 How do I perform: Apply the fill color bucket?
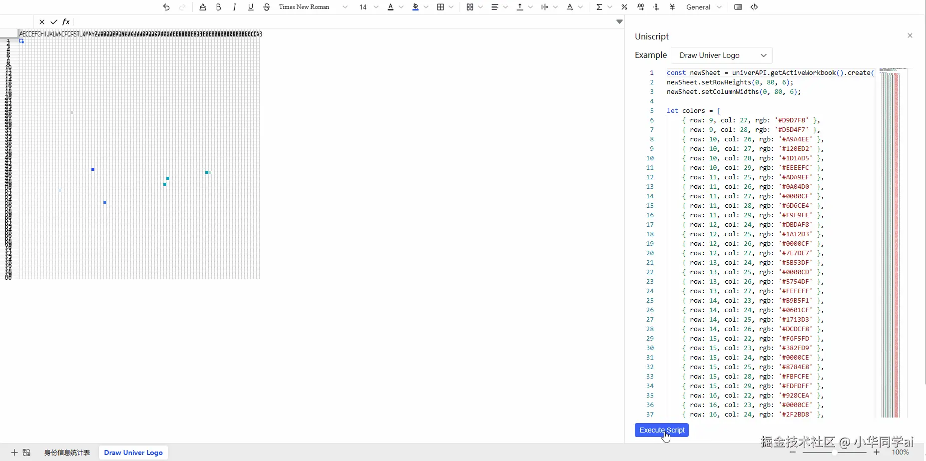pos(416,7)
